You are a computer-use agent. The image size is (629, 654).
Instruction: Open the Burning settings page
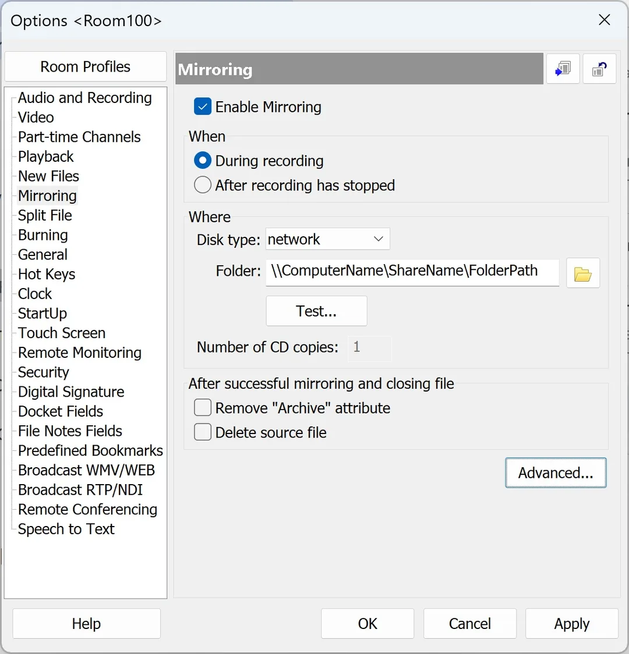click(43, 235)
